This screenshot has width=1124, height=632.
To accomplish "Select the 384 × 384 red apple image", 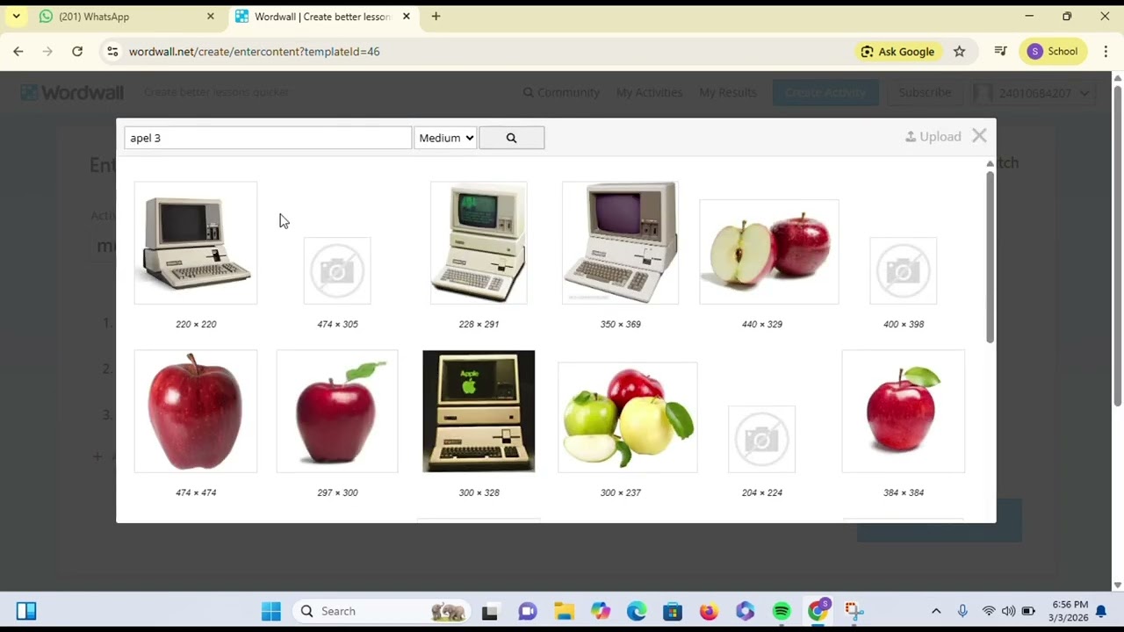I will 904,412.
